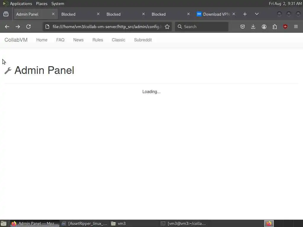Screen dimensions: 303x227
Task: Click the show desktop icon in taskbar
Action: 4,223
